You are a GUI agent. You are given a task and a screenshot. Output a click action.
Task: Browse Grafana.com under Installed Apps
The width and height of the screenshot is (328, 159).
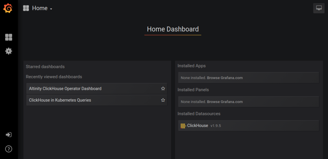click(x=225, y=78)
